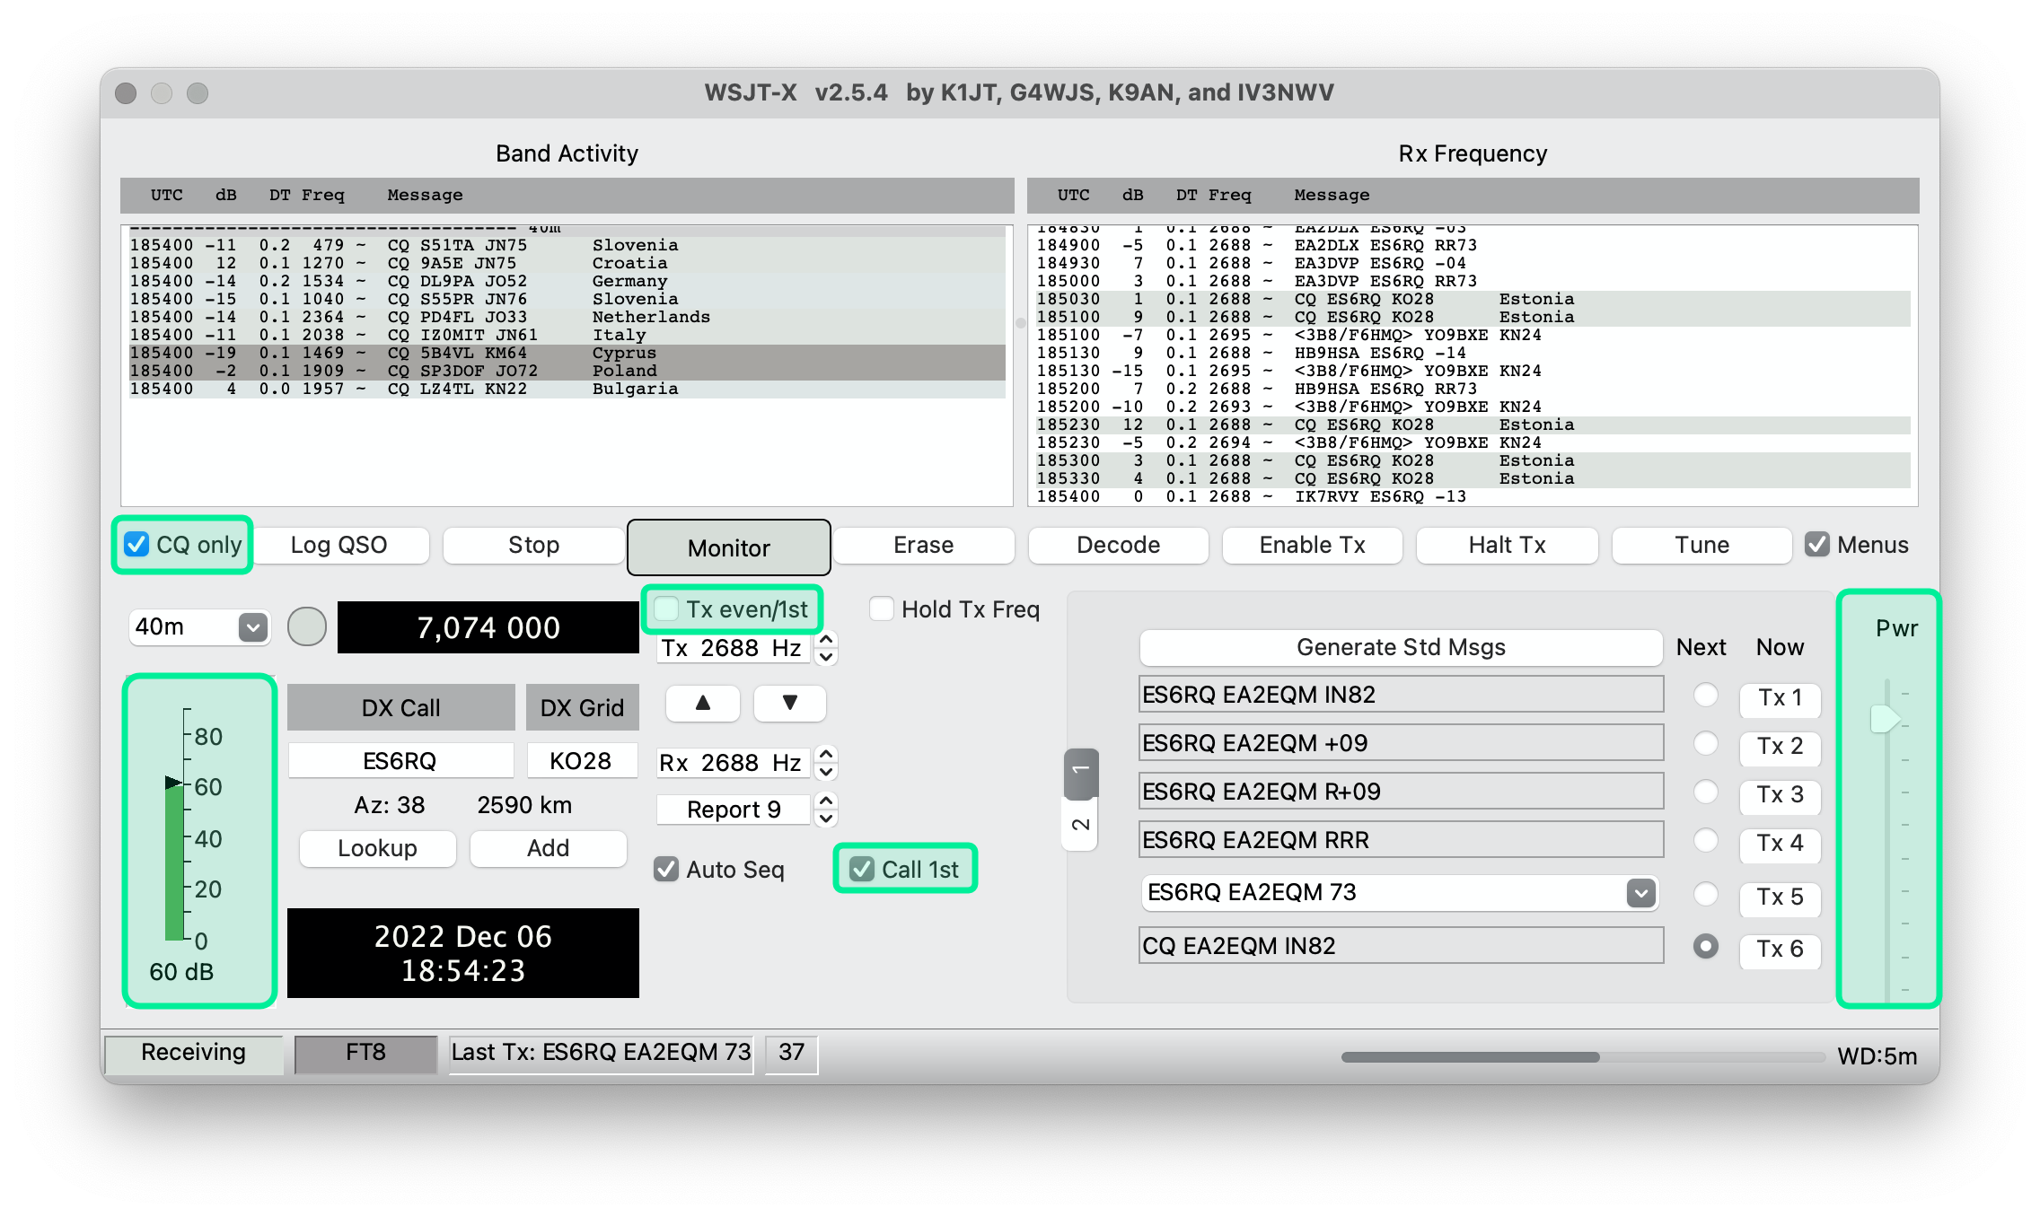Select the Tx 1 message radio button

[1704, 696]
